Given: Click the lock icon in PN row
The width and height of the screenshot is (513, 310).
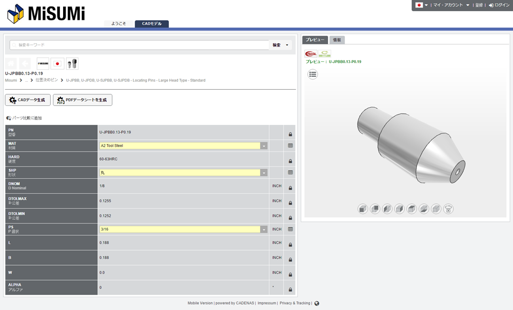Looking at the screenshot, I should (x=290, y=134).
